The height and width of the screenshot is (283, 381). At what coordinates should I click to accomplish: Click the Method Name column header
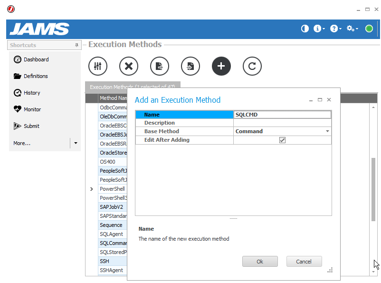[x=113, y=98]
